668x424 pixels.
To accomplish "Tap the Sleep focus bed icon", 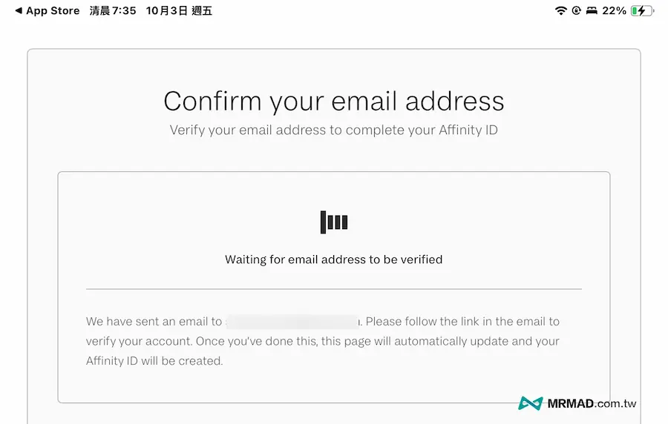I will point(591,11).
